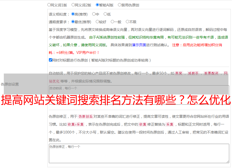Screen dimensions: 232x168
Task: Choose 禁用伪原创 radio option
Action: click(x=119, y=5)
